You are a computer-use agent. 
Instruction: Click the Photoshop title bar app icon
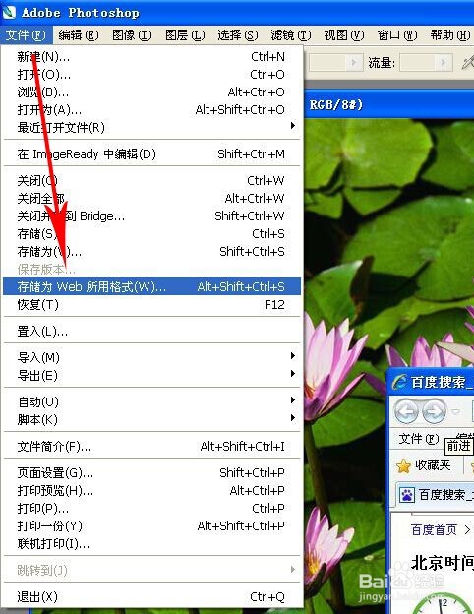coord(10,13)
